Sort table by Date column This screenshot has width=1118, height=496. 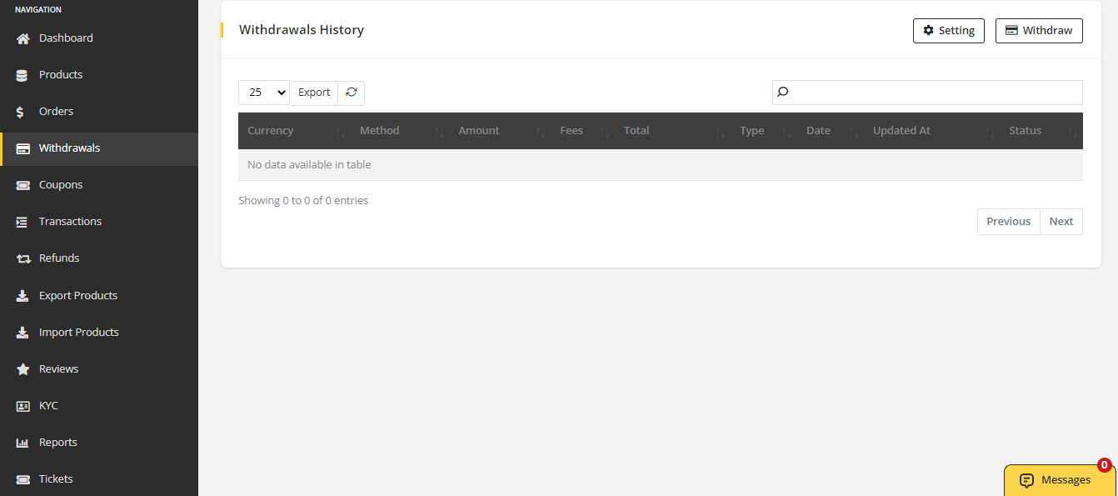tap(831, 131)
